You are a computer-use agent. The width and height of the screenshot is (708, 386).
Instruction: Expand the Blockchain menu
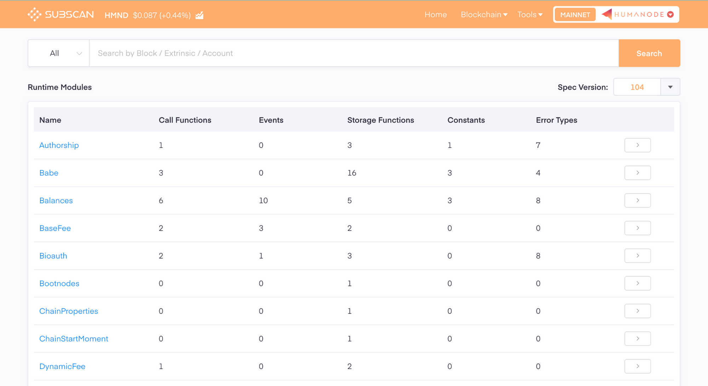[484, 15]
